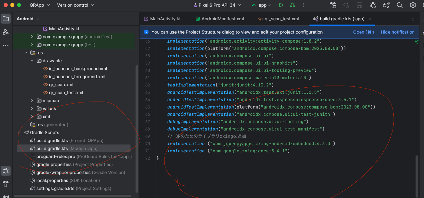Open the QRApp project dropdown

[40, 5]
